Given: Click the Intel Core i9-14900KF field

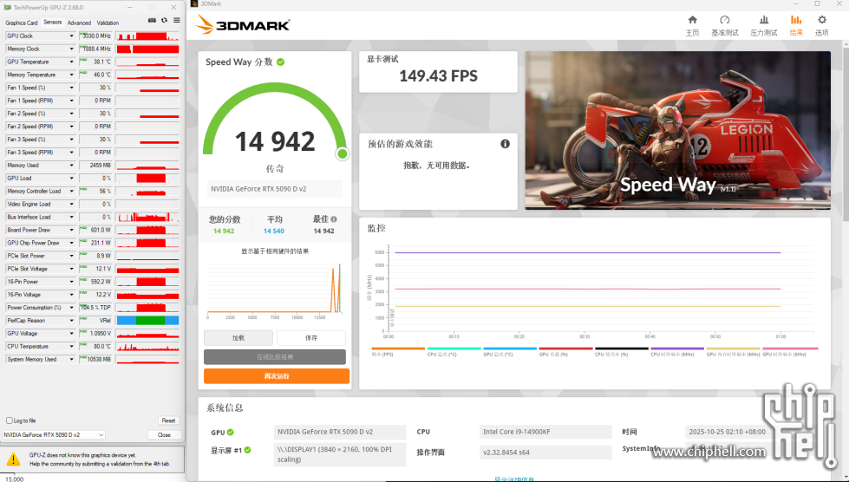Looking at the screenshot, I should pos(545,432).
